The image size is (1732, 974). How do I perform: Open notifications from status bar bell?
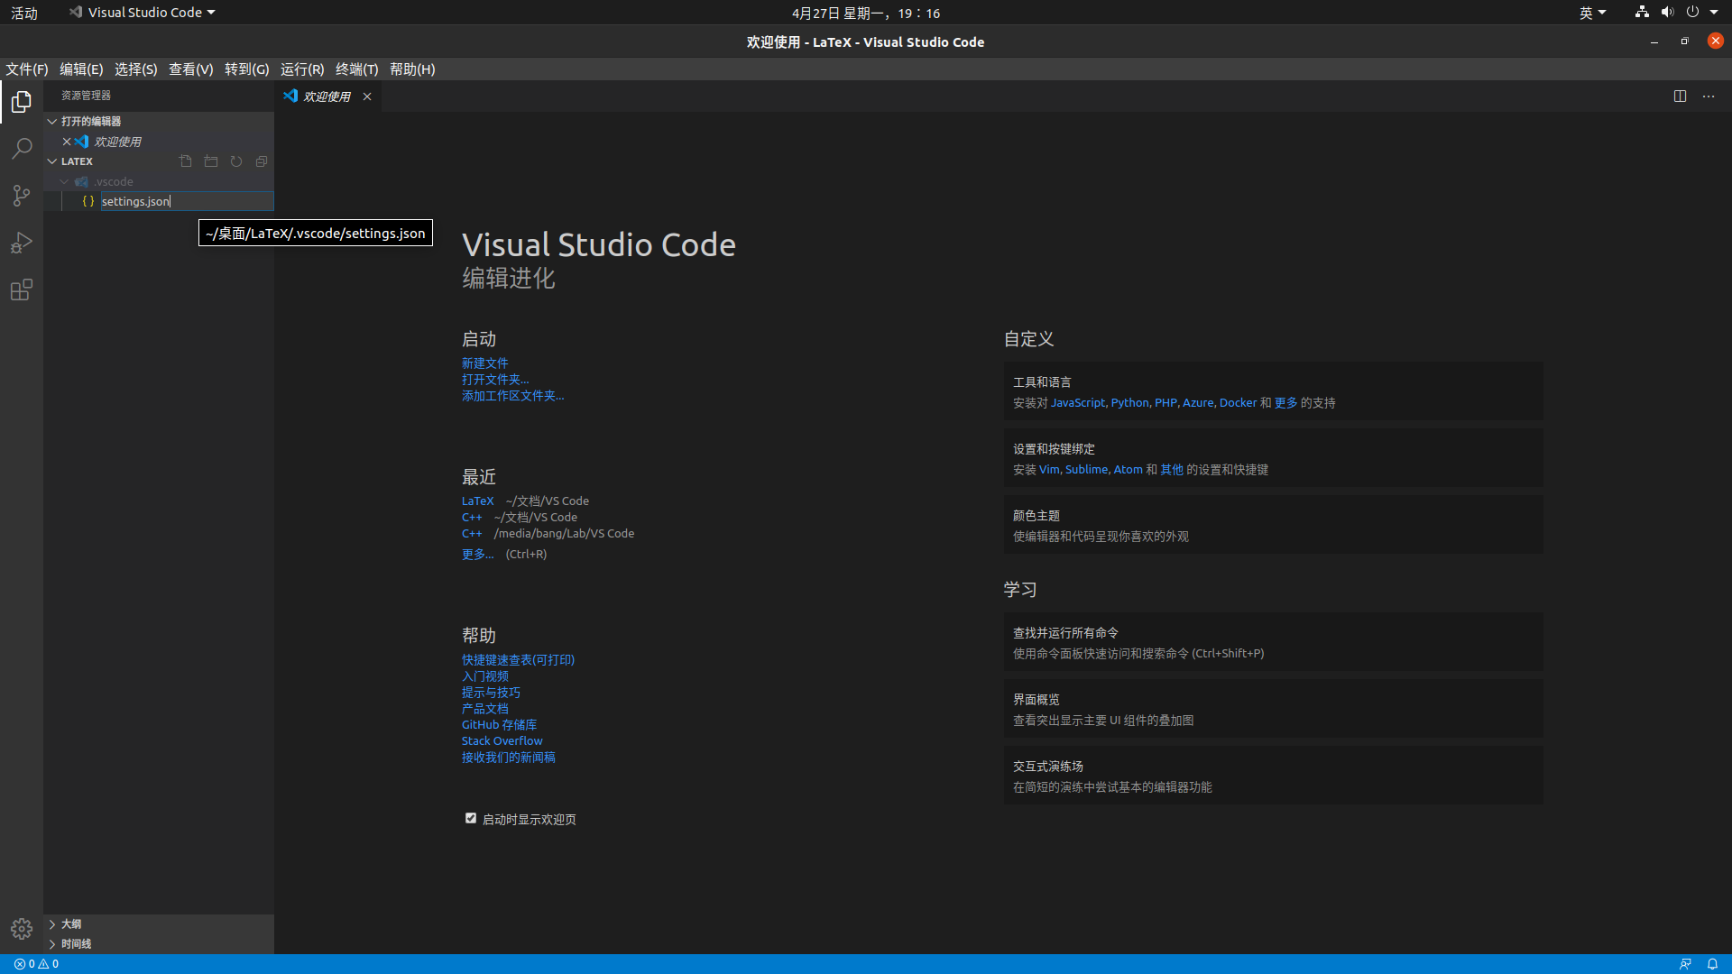pos(1712,963)
